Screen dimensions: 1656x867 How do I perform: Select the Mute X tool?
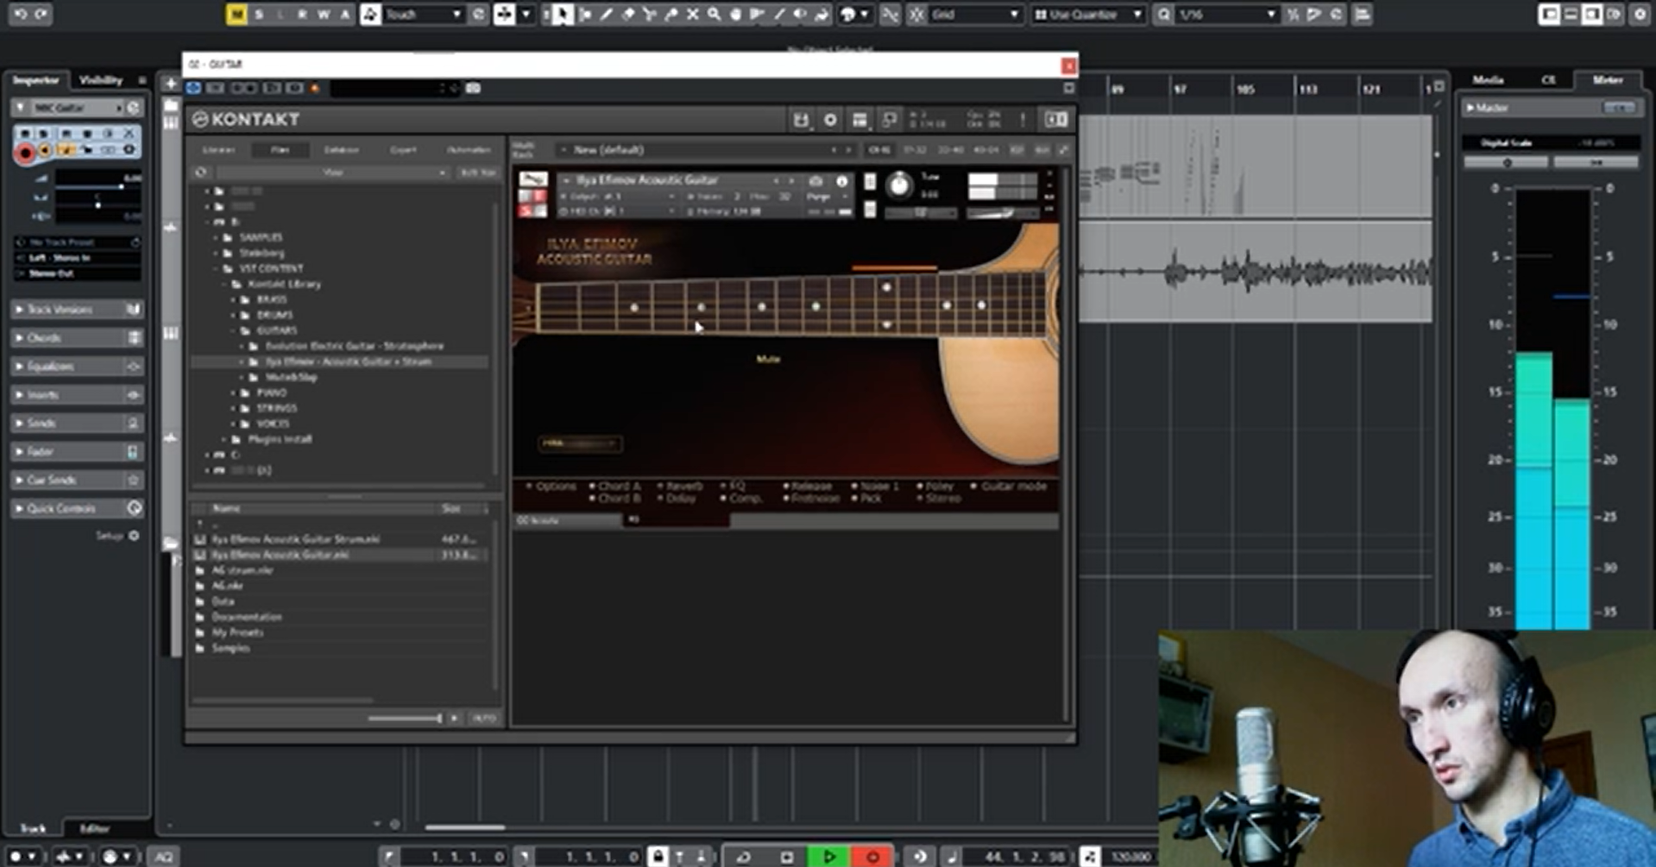pos(692,15)
